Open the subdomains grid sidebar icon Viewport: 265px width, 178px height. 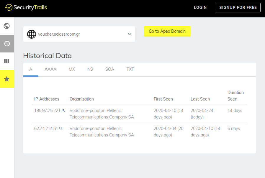[7, 61]
